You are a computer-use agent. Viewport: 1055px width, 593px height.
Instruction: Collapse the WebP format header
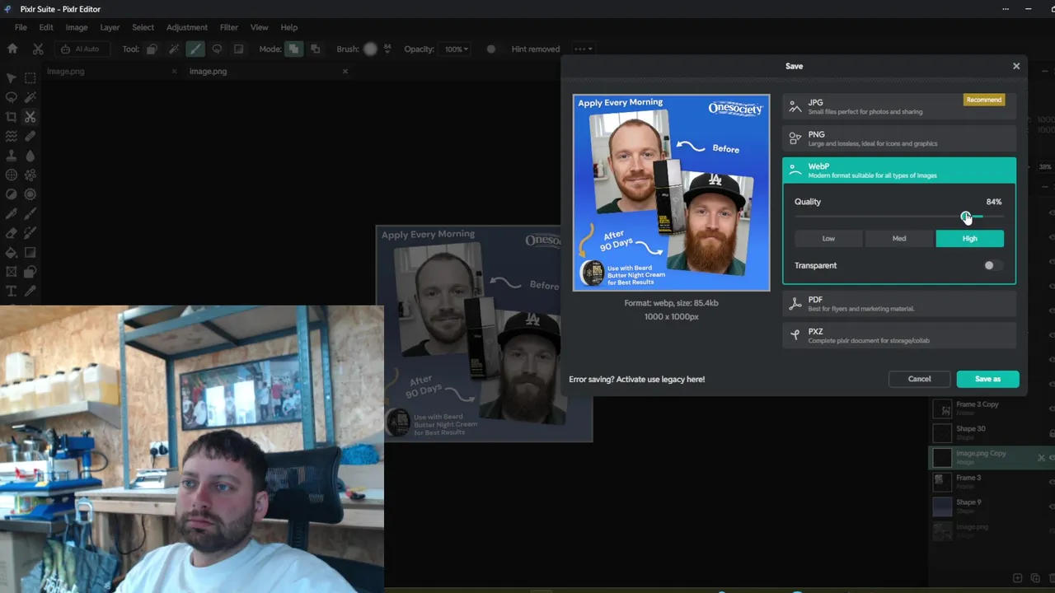coord(898,170)
